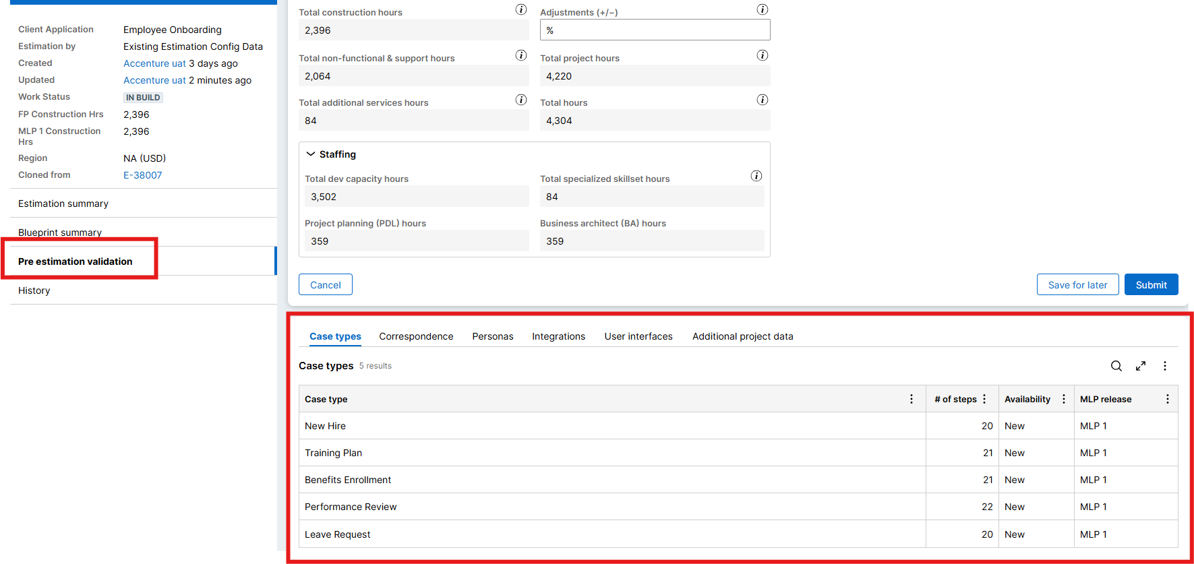Click Save for later button

tap(1077, 285)
